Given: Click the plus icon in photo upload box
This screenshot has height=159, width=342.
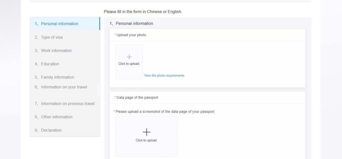Looking at the screenshot, I should (x=129, y=57).
